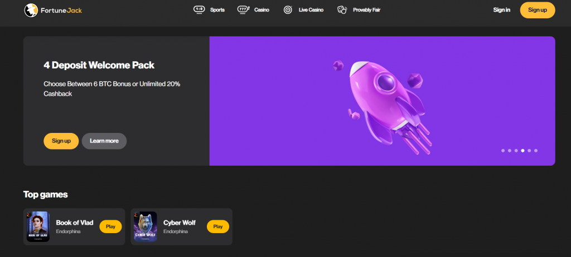Select the fifth banner carousel dot
Image resolution: width=571 pixels, height=257 pixels.
(529, 151)
